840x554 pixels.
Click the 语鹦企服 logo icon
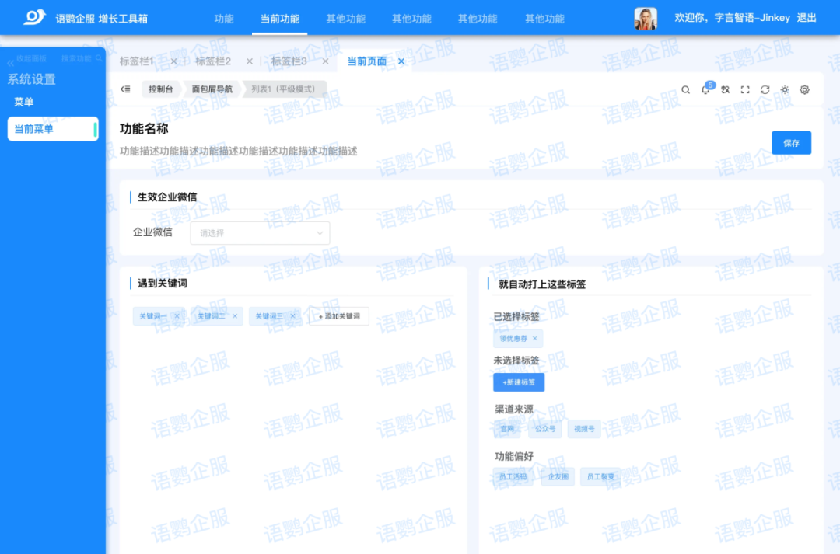pos(34,17)
